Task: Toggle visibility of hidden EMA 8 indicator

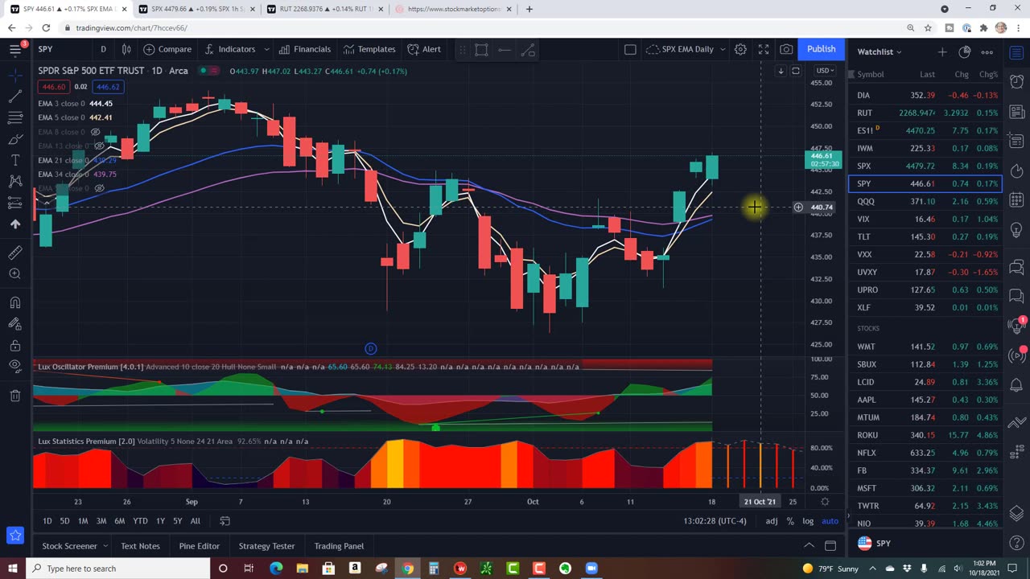Action: coord(95,132)
